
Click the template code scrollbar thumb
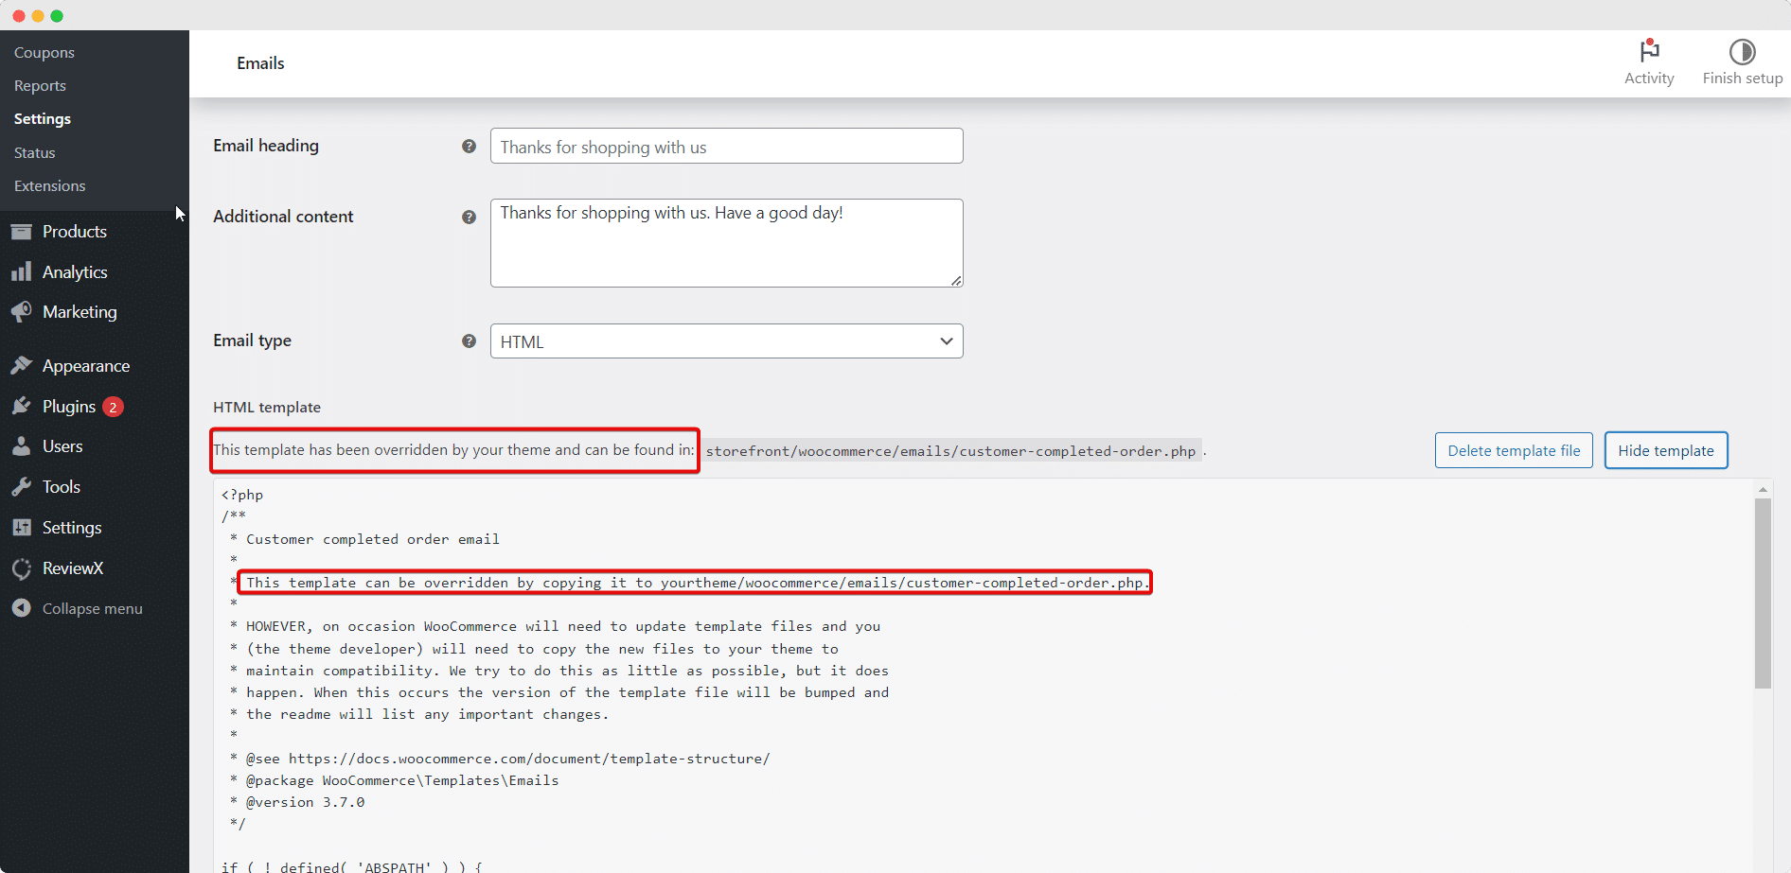[x=1763, y=594]
